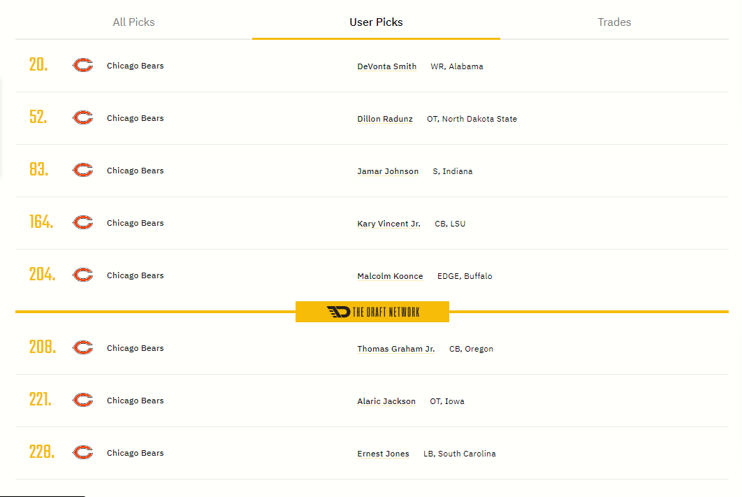Click the Bears logo on pick 164
Image resolution: width=742 pixels, height=497 pixels.
click(x=83, y=222)
